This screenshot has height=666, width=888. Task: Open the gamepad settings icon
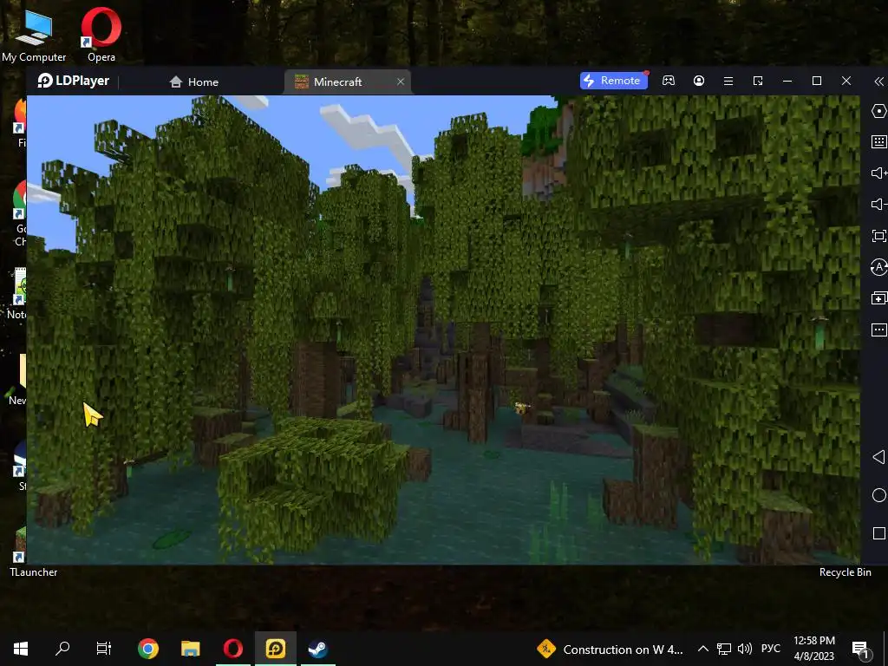click(x=669, y=81)
